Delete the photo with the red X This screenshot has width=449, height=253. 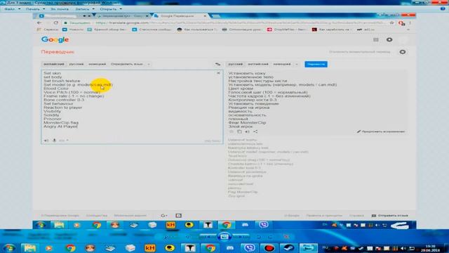click(286, 237)
